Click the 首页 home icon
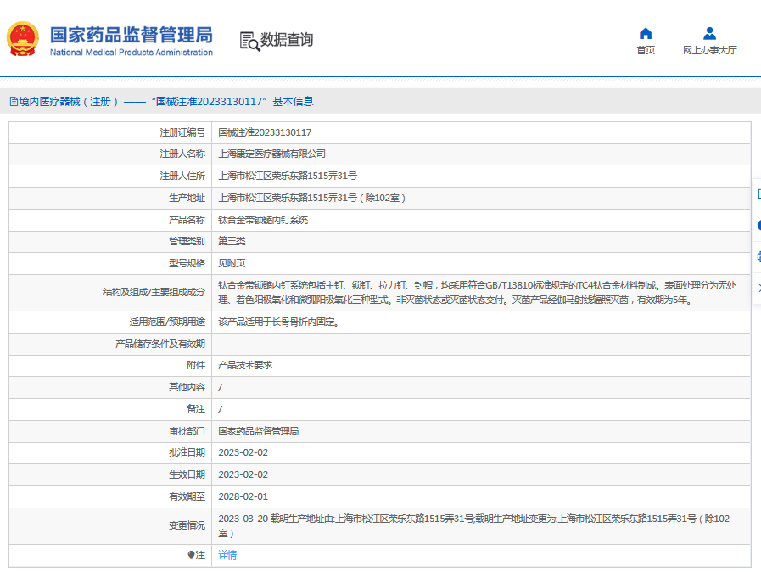The image size is (761, 572). coord(646,32)
